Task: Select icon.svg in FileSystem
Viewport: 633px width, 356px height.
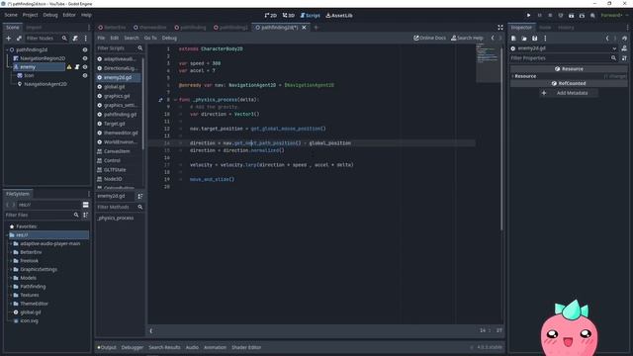Action: pyautogui.click(x=29, y=320)
